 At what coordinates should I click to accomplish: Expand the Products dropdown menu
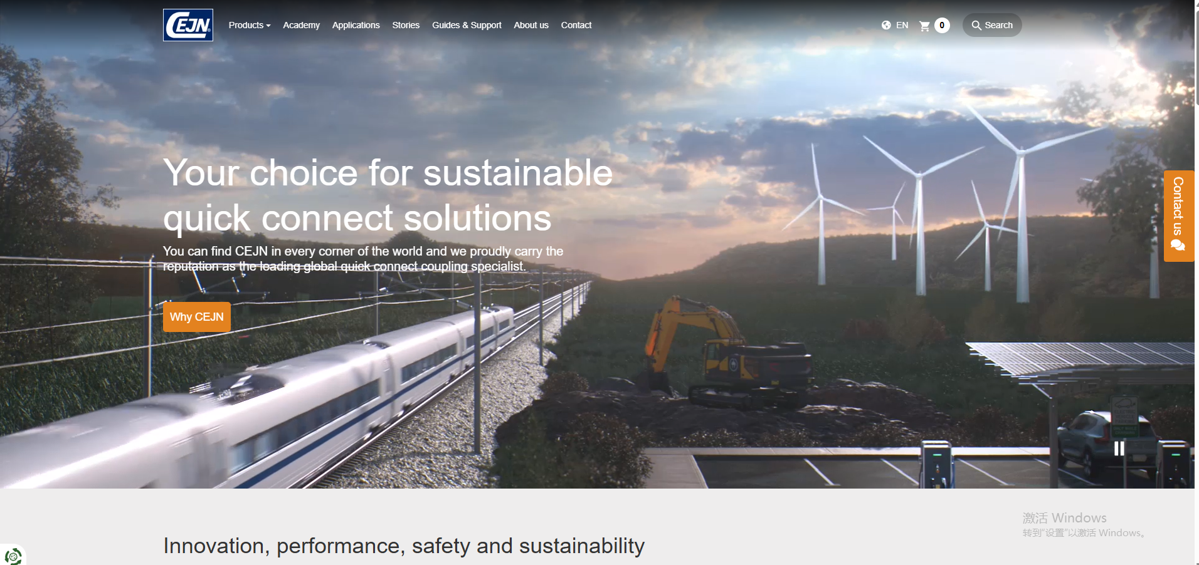[250, 25]
